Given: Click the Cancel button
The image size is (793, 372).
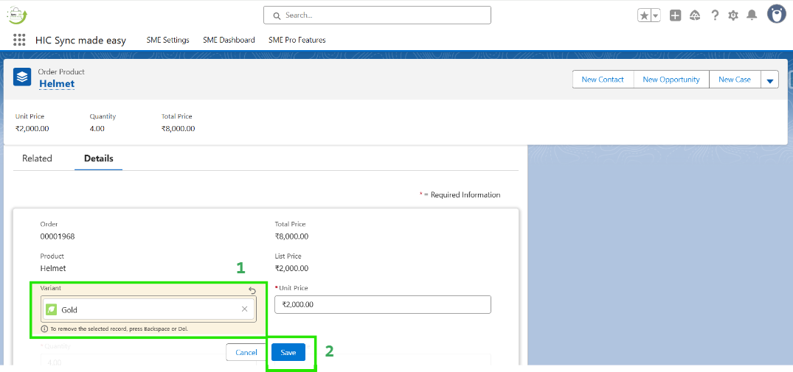Looking at the screenshot, I should (246, 352).
